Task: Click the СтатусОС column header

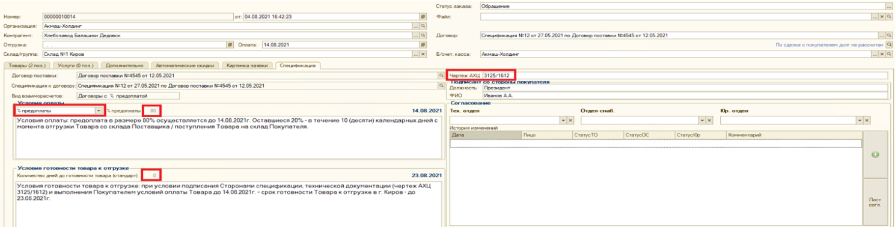Action: tap(649, 136)
